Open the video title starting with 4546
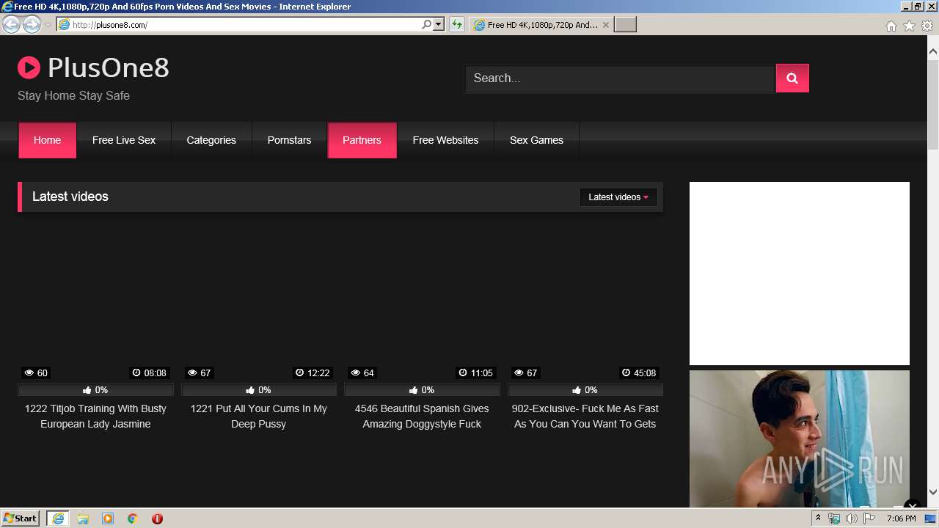This screenshot has height=528, width=939. click(x=422, y=417)
